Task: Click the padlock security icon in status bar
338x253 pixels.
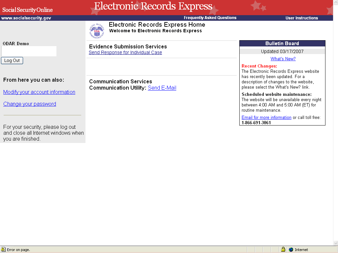Action: (x=283, y=249)
